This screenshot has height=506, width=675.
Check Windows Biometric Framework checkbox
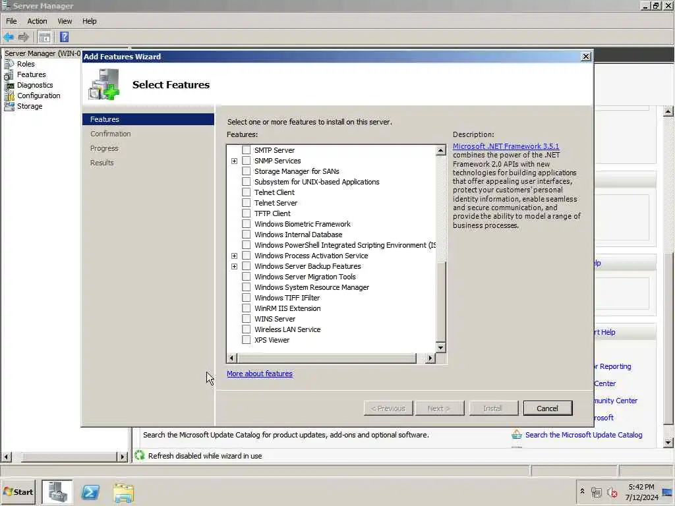[x=247, y=224]
